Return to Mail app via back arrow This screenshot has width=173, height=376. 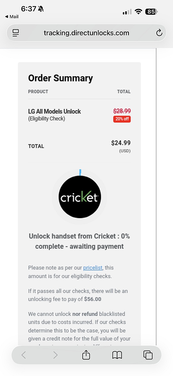pyautogui.click(x=12, y=17)
